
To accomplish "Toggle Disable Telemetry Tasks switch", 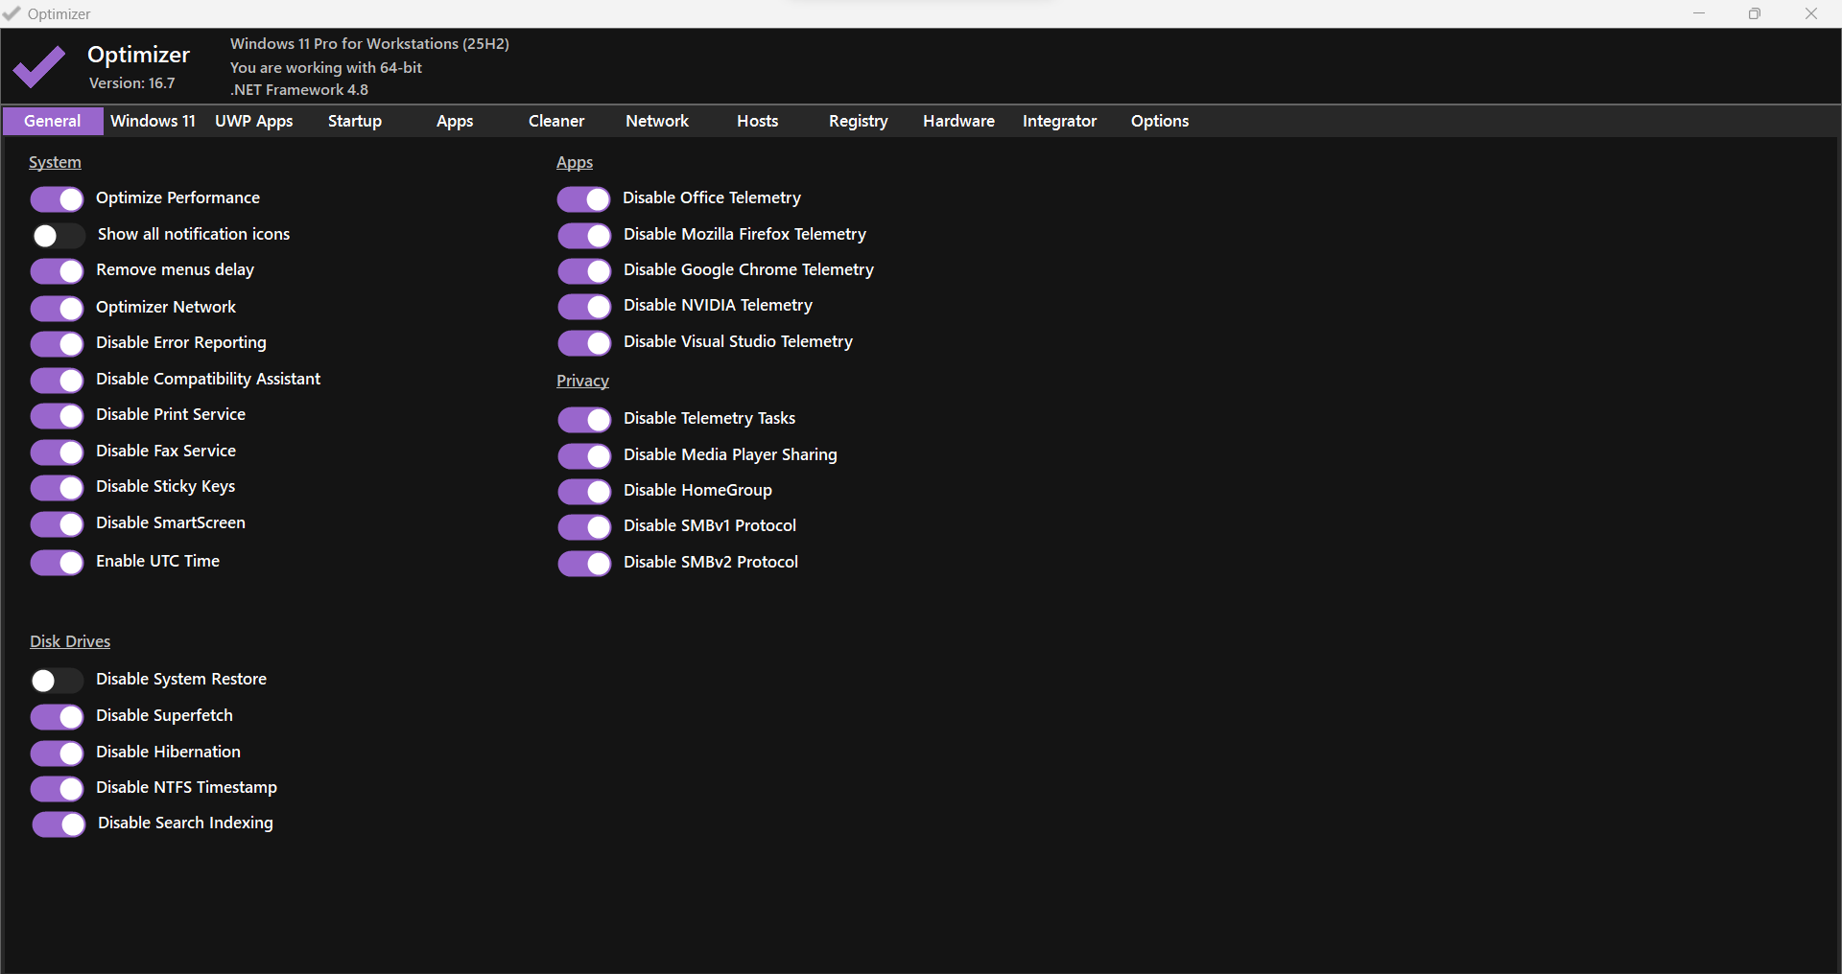I will pos(584,420).
